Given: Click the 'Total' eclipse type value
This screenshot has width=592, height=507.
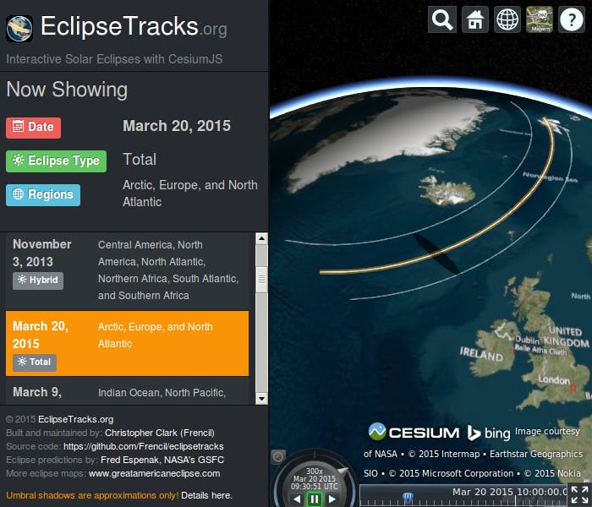Looking at the screenshot, I should 140,160.
